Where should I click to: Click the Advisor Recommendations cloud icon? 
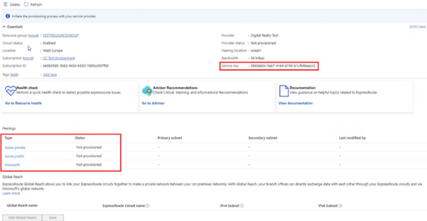[x=147, y=91]
